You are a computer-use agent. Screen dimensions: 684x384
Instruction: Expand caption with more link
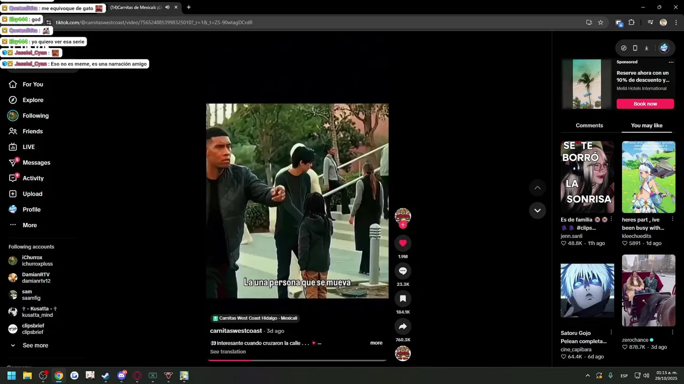376,343
